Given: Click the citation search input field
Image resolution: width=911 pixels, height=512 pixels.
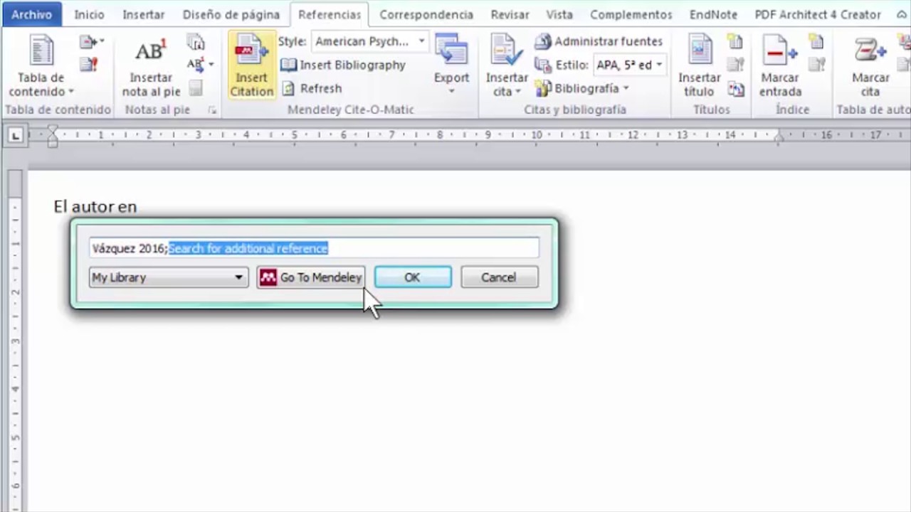Looking at the screenshot, I should tap(427, 248).
